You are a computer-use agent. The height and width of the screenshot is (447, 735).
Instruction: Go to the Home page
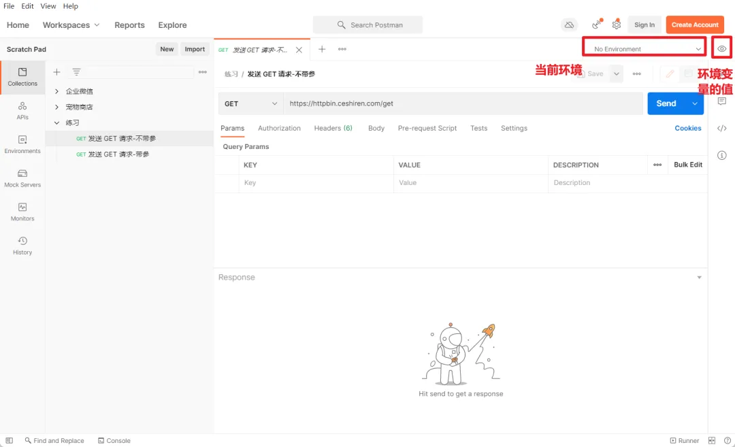[x=18, y=24]
